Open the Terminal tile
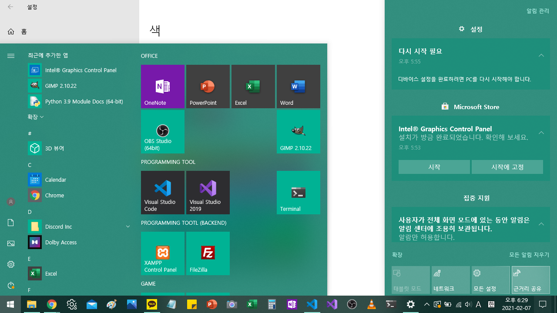557x313 pixels. pos(299,193)
